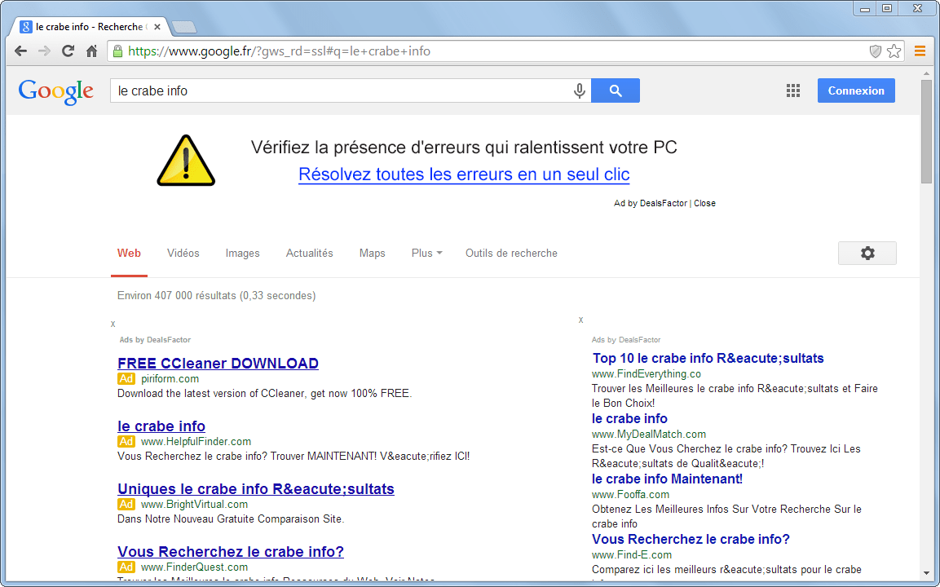
Task: Open Outils de recherche
Action: tap(511, 253)
